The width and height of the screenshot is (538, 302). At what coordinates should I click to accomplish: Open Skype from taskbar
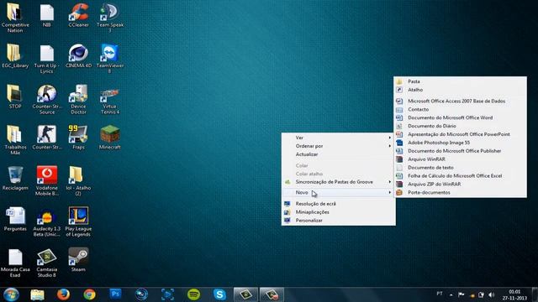point(219,294)
